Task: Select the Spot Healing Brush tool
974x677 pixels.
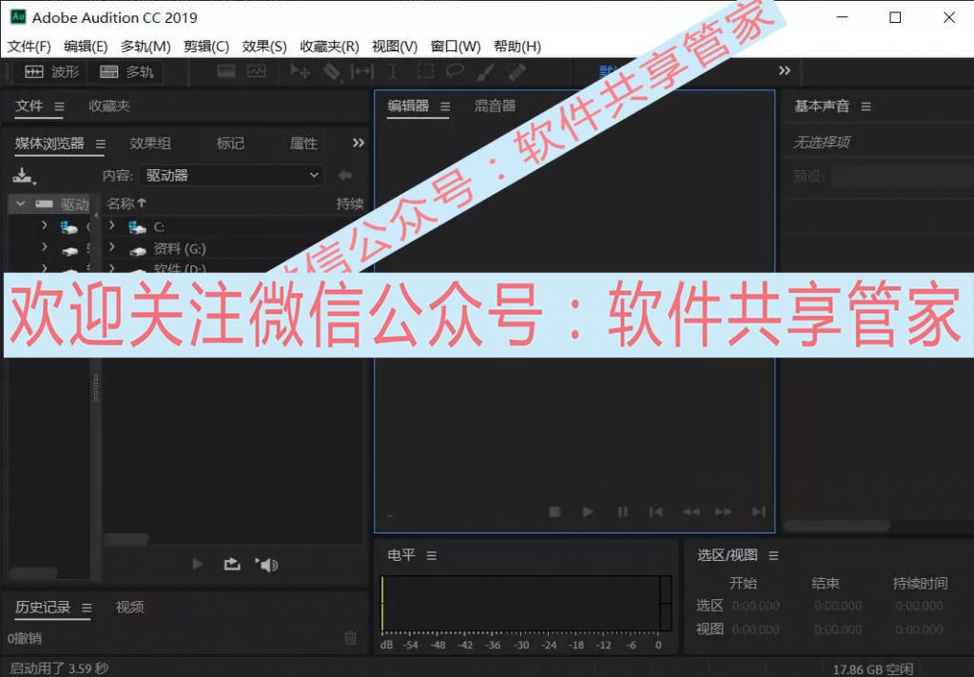Action: (516, 71)
